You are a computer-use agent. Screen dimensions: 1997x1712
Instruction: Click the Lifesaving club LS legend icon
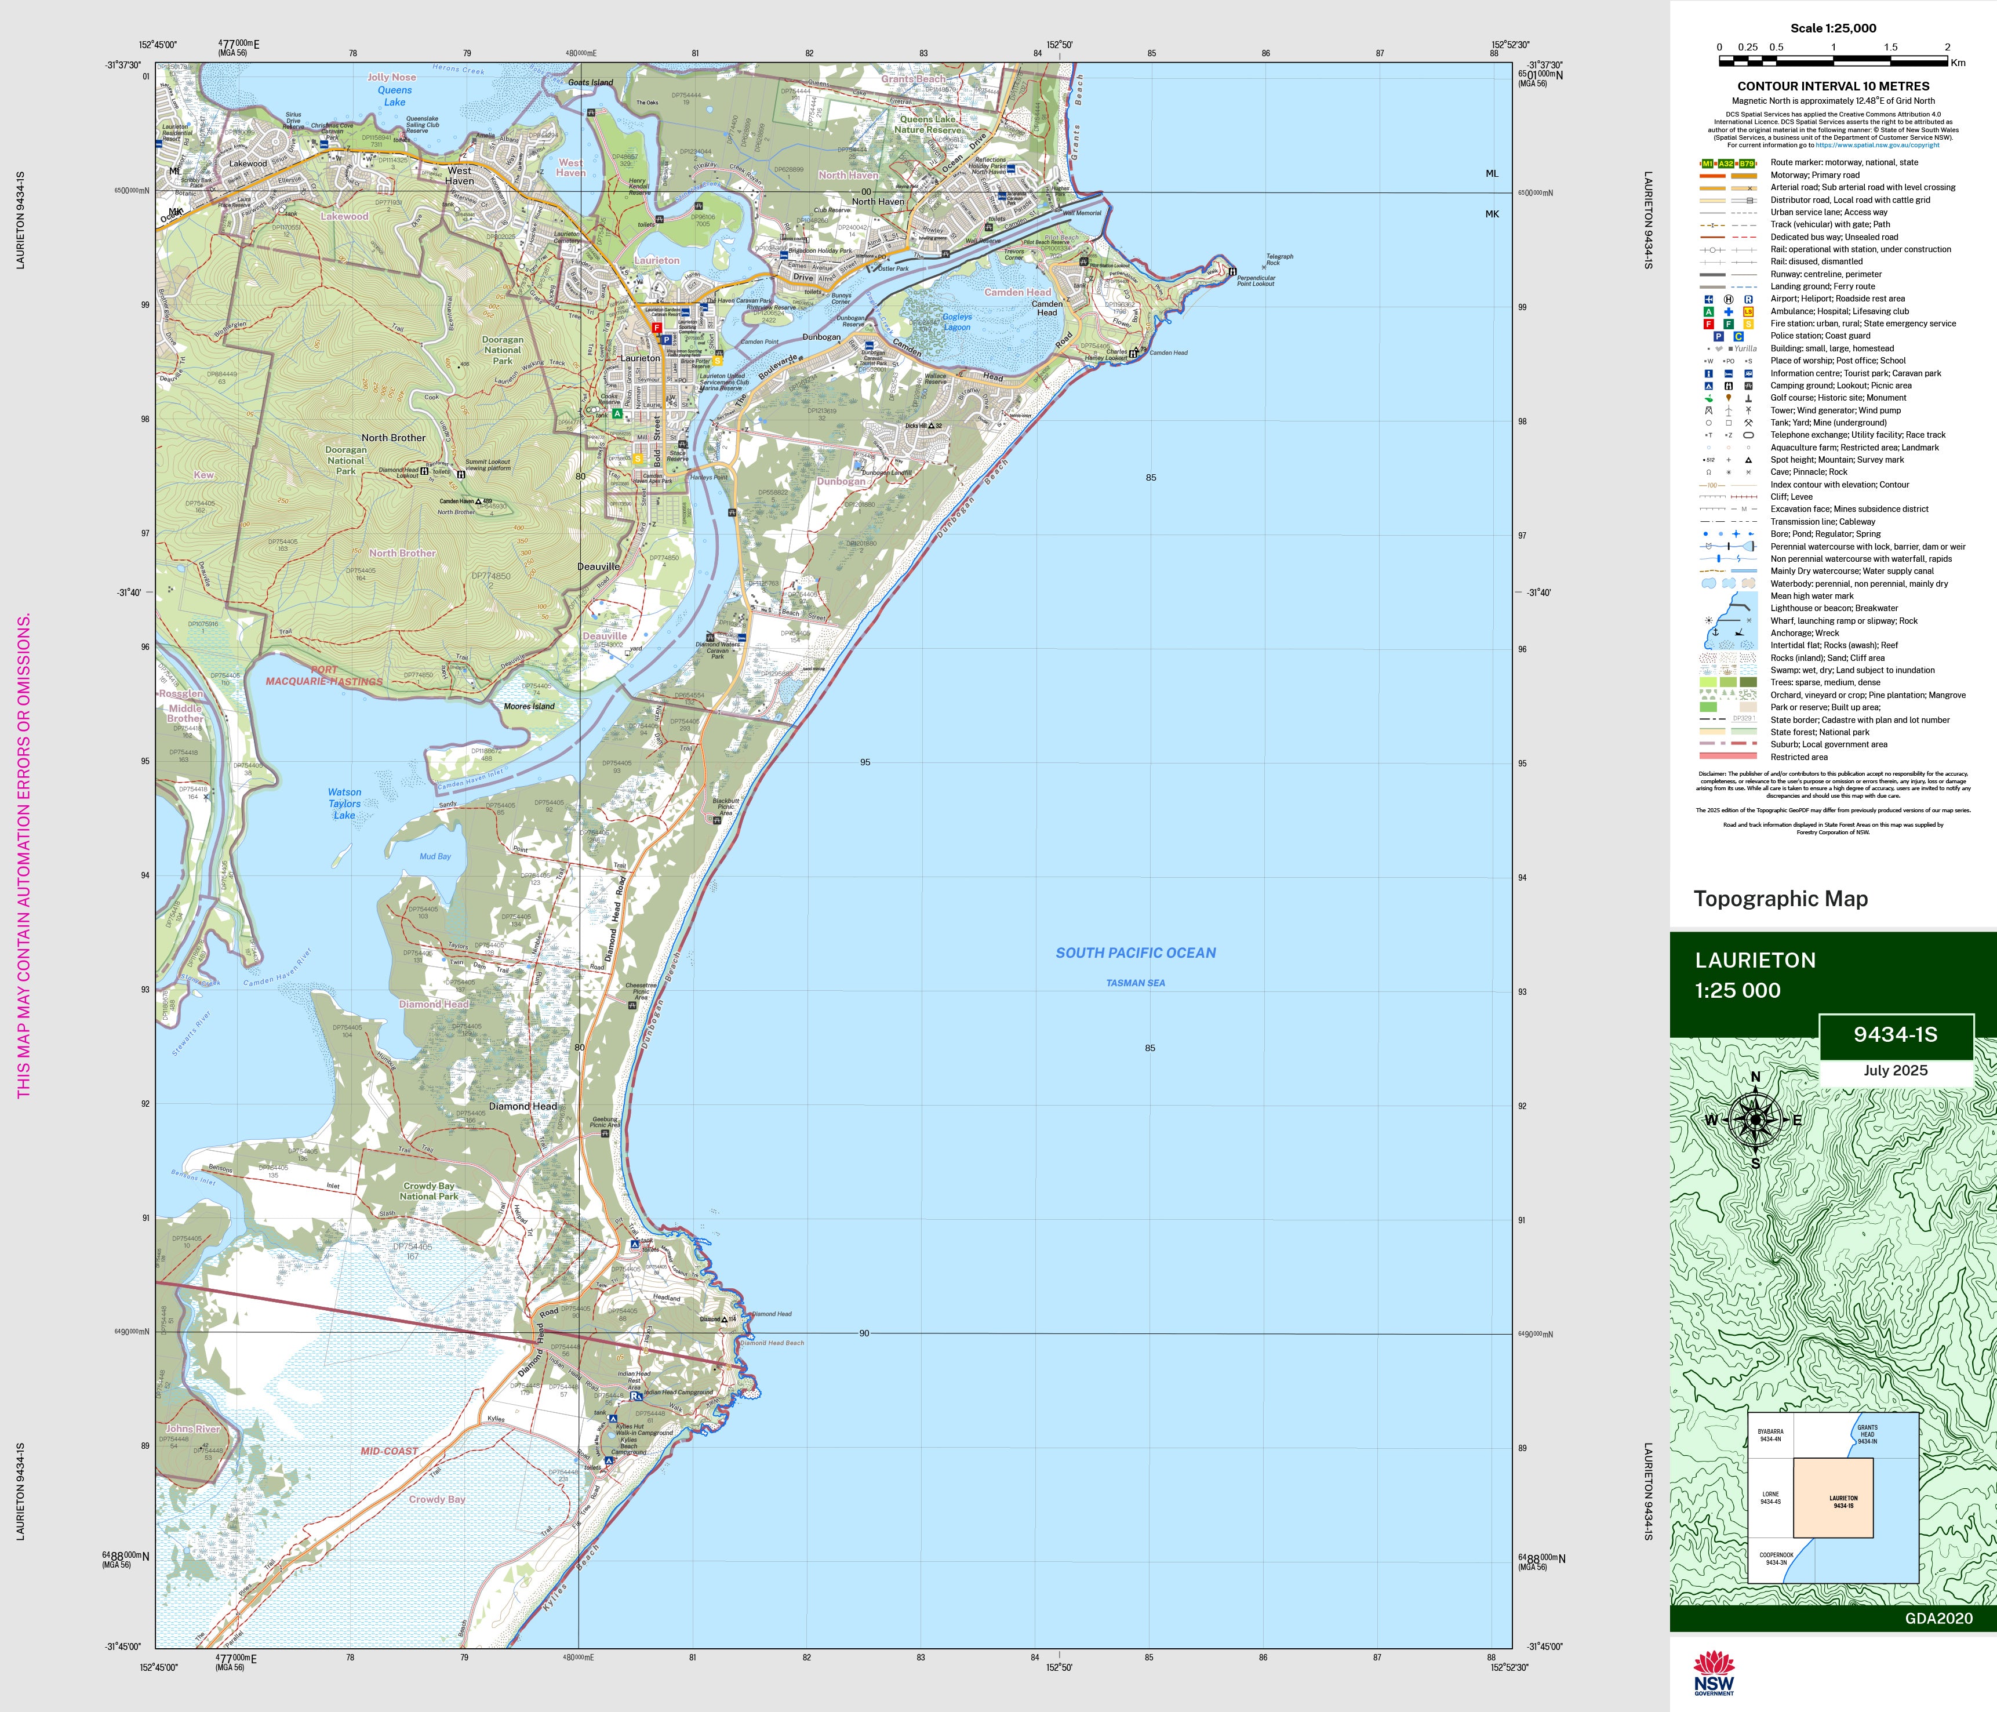(x=1748, y=311)
